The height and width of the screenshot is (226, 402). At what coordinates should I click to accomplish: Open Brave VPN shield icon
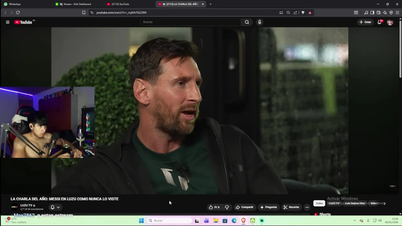tap(391, 13)
